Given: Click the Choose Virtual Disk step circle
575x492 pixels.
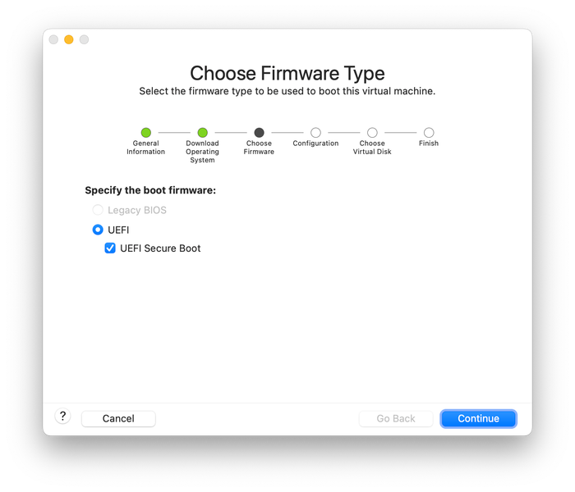Looking at the screenshot, I should coord(372,132).
